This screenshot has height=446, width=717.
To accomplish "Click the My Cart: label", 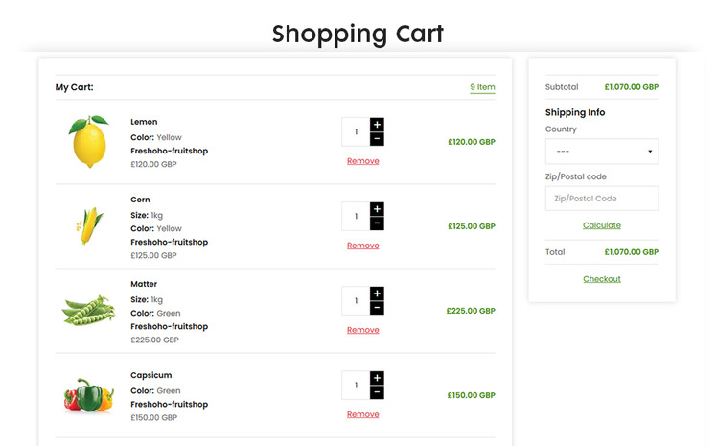I will point(74,87).
